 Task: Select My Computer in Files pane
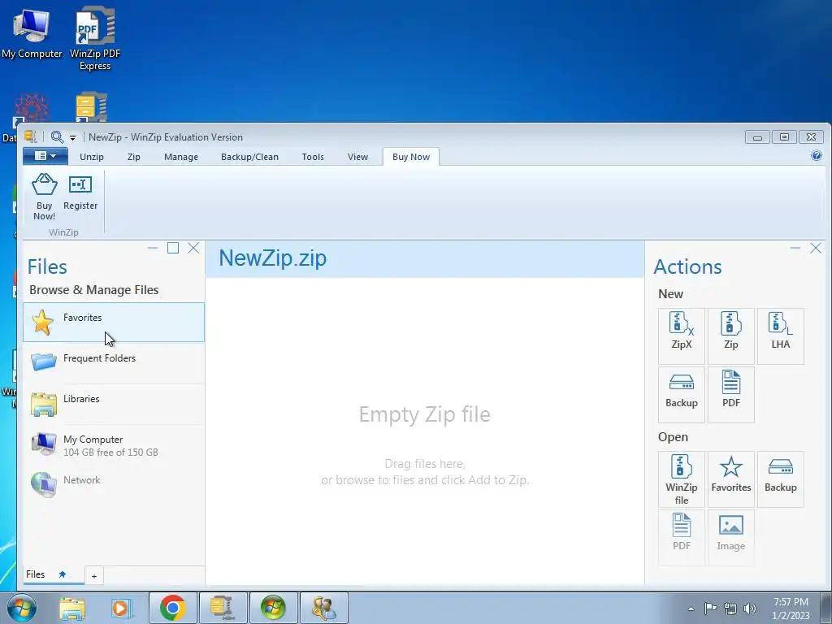(114, 444)
